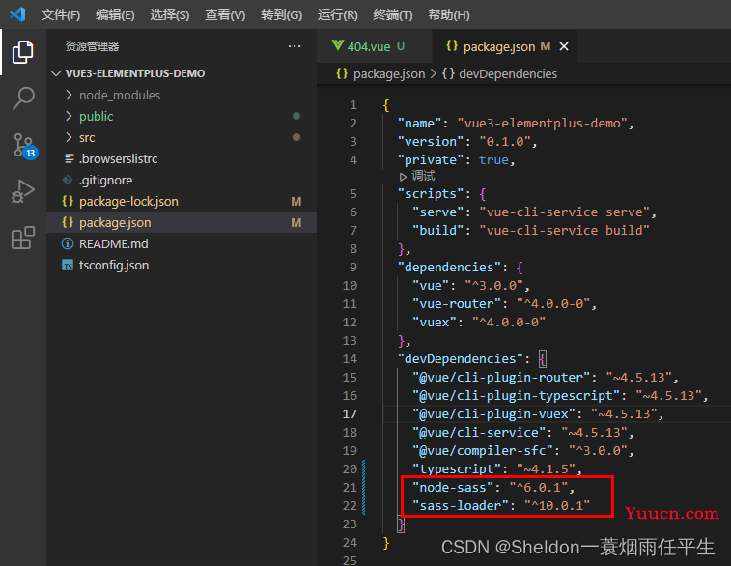The width and height of the screenshot is (731, 566).
Task: Select package.json in the explorer
Action: (182, 222)
